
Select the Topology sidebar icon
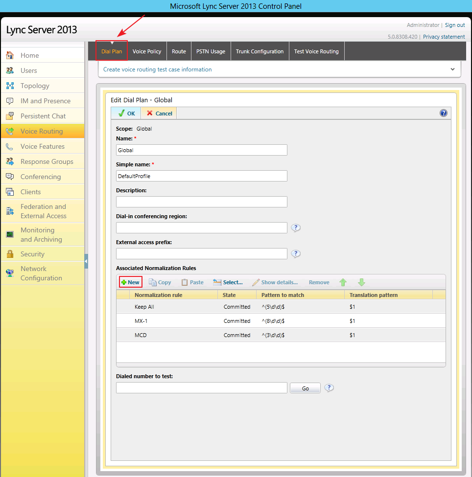(10, 86)
